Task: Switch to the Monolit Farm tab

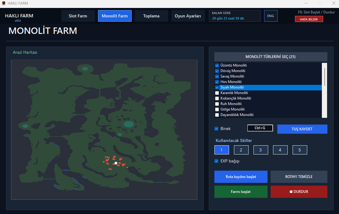Action: pos(115,16)
